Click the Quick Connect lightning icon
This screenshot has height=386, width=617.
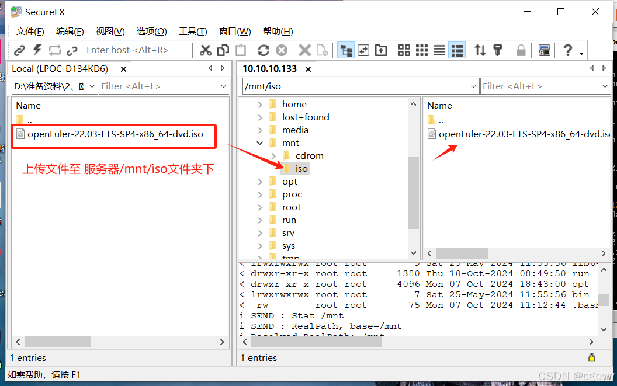(x=37, y=50)
